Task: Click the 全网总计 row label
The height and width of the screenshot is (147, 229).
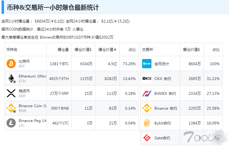Action: [162, 64]
